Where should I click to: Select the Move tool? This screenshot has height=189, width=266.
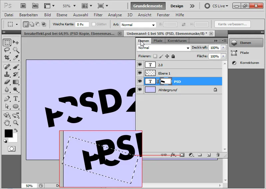point(16,42)
